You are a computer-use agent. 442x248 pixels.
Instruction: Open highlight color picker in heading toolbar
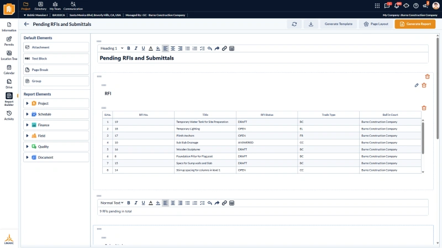(x=158, y=48)
